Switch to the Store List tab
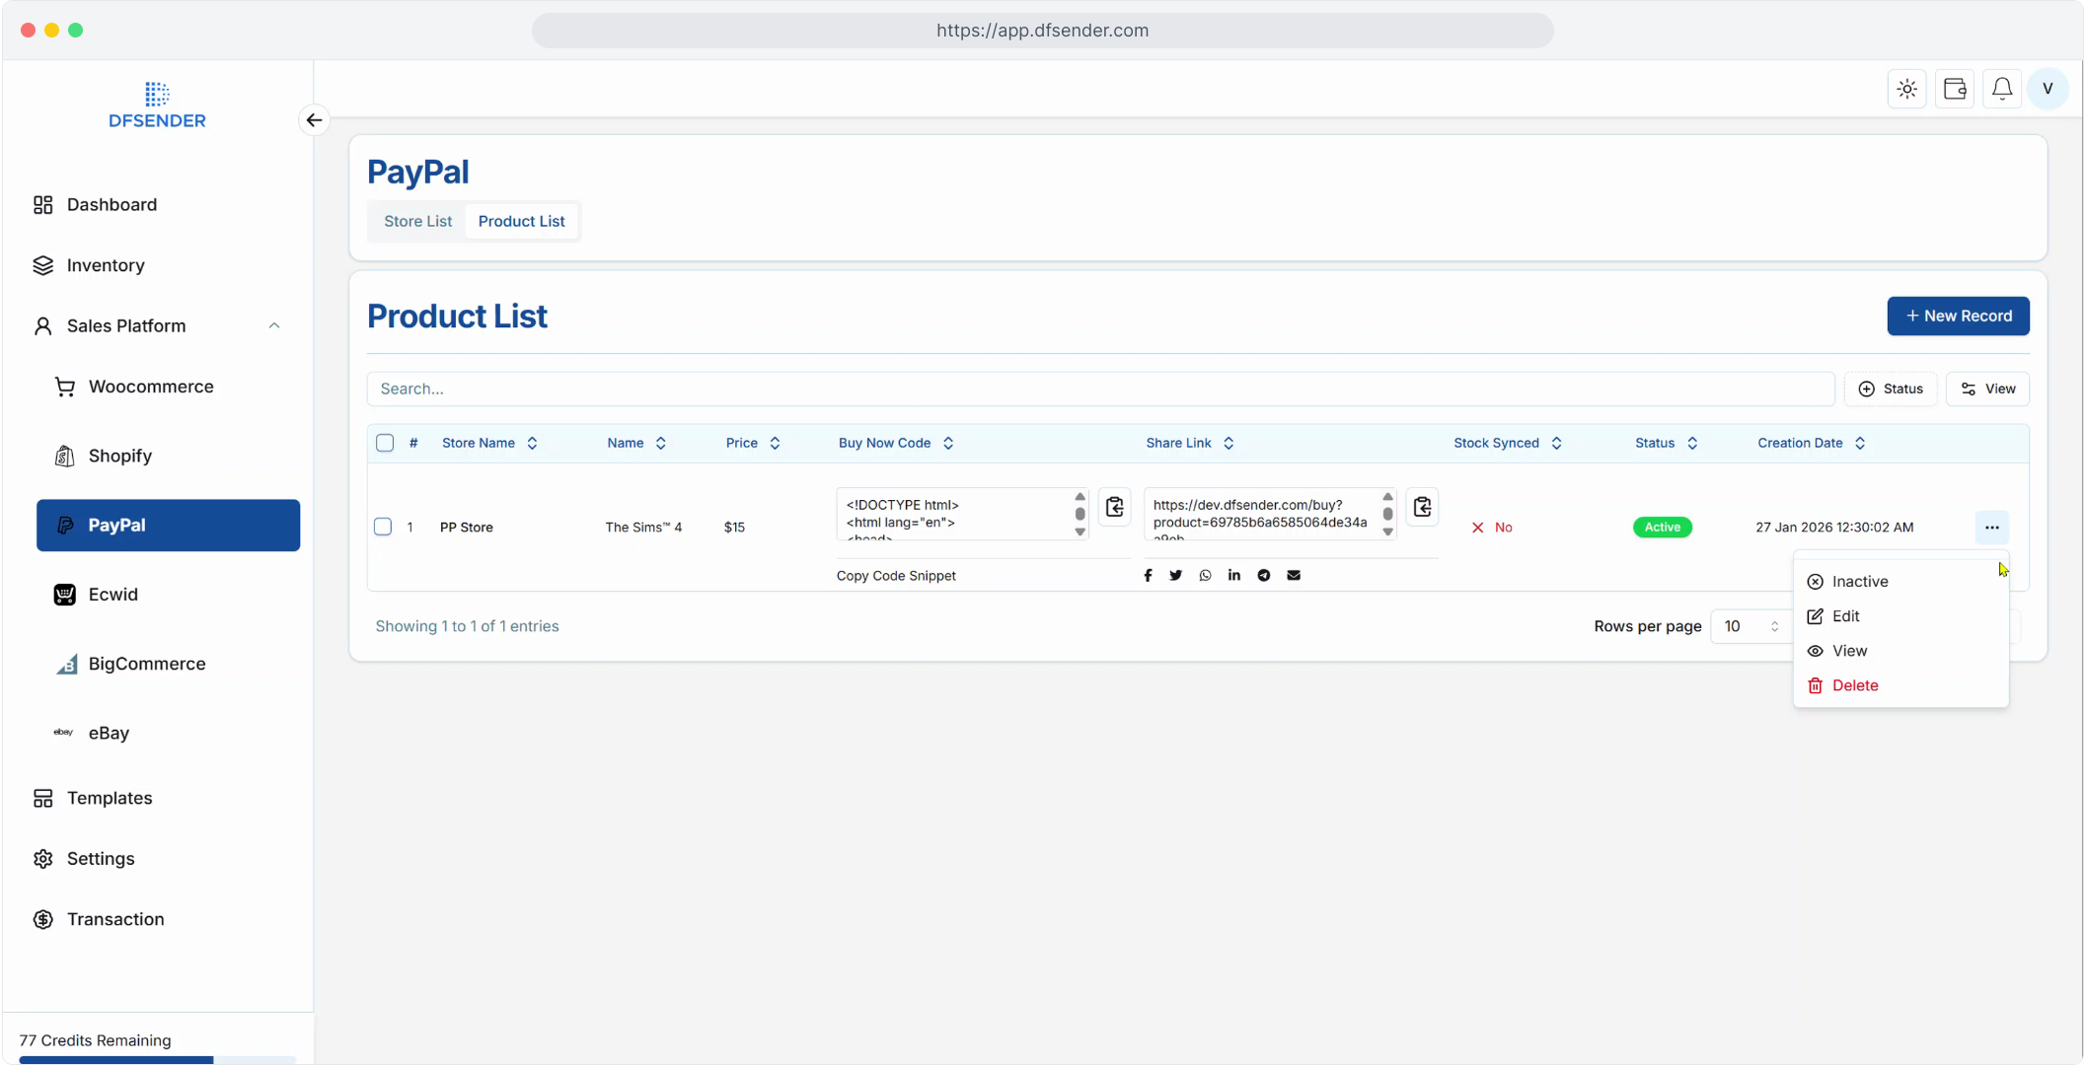The height and width of the screenshot is (1065, 2086). [x=417, y=222]
